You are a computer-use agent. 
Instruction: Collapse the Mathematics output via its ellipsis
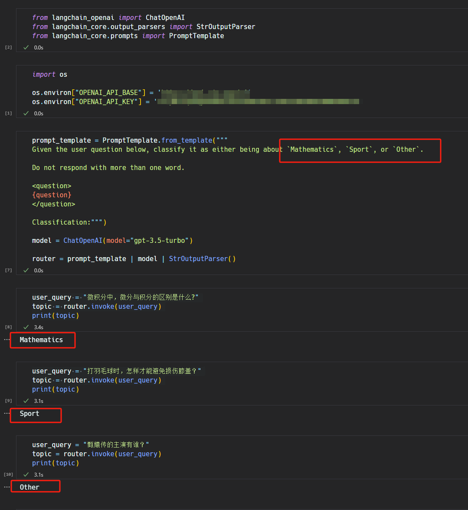tap(6, 340)
